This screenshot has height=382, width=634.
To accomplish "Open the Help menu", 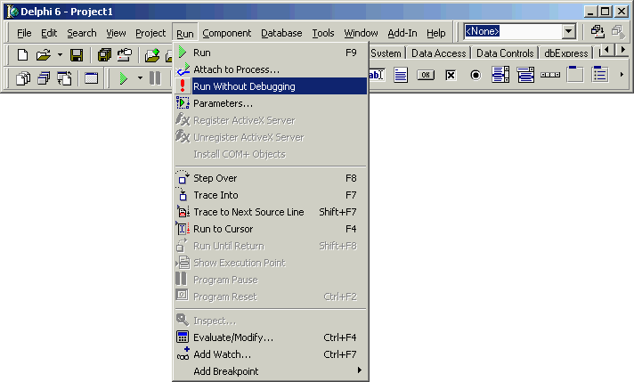I will 436,33.
